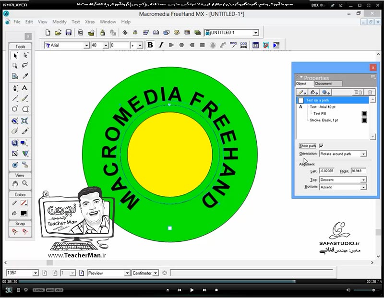
Task: Click the Bold B button
Action: (150, 45)
